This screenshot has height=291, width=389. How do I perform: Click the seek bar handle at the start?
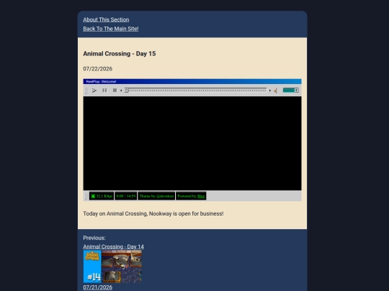click(127, 91)
